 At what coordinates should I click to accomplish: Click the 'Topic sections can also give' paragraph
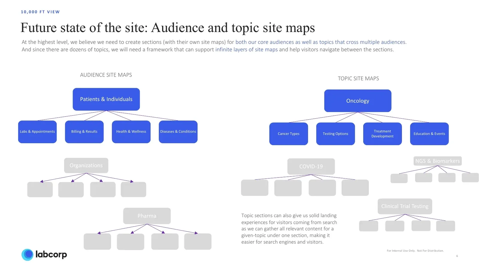point(289,229)
